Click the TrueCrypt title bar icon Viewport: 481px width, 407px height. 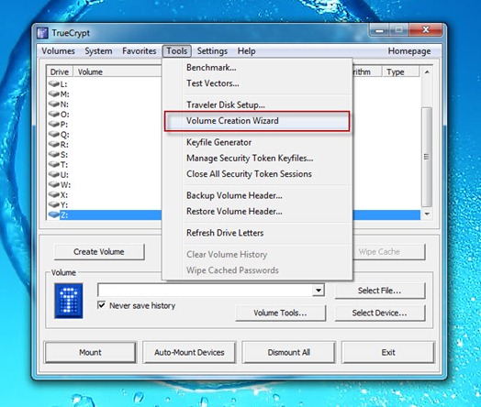tap(42, 33)
